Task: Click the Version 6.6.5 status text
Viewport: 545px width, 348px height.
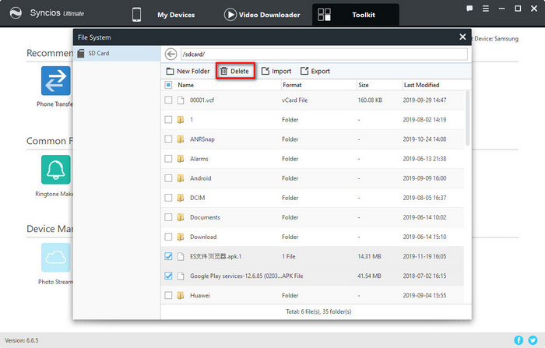Action: pyautogui.click(x=22, y=340)
